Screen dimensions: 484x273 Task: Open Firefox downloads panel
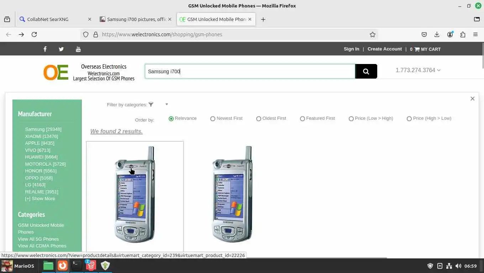coord(437,34)
